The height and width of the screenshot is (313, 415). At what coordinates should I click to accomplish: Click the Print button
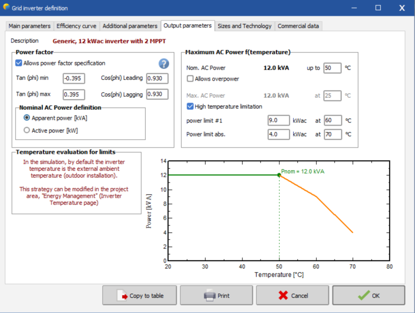[x=216, y=296]
